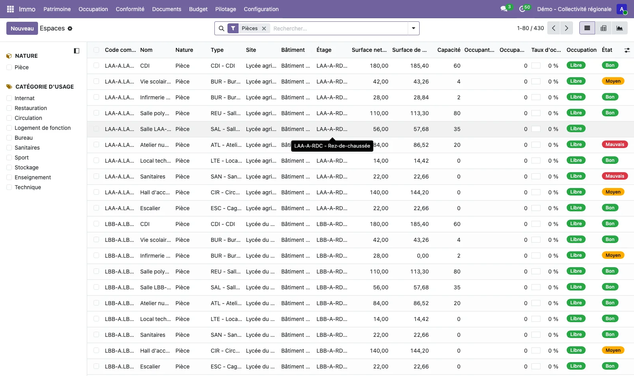Go to the next page
Viewport: 634px width, 376px height.
point(567,28)
